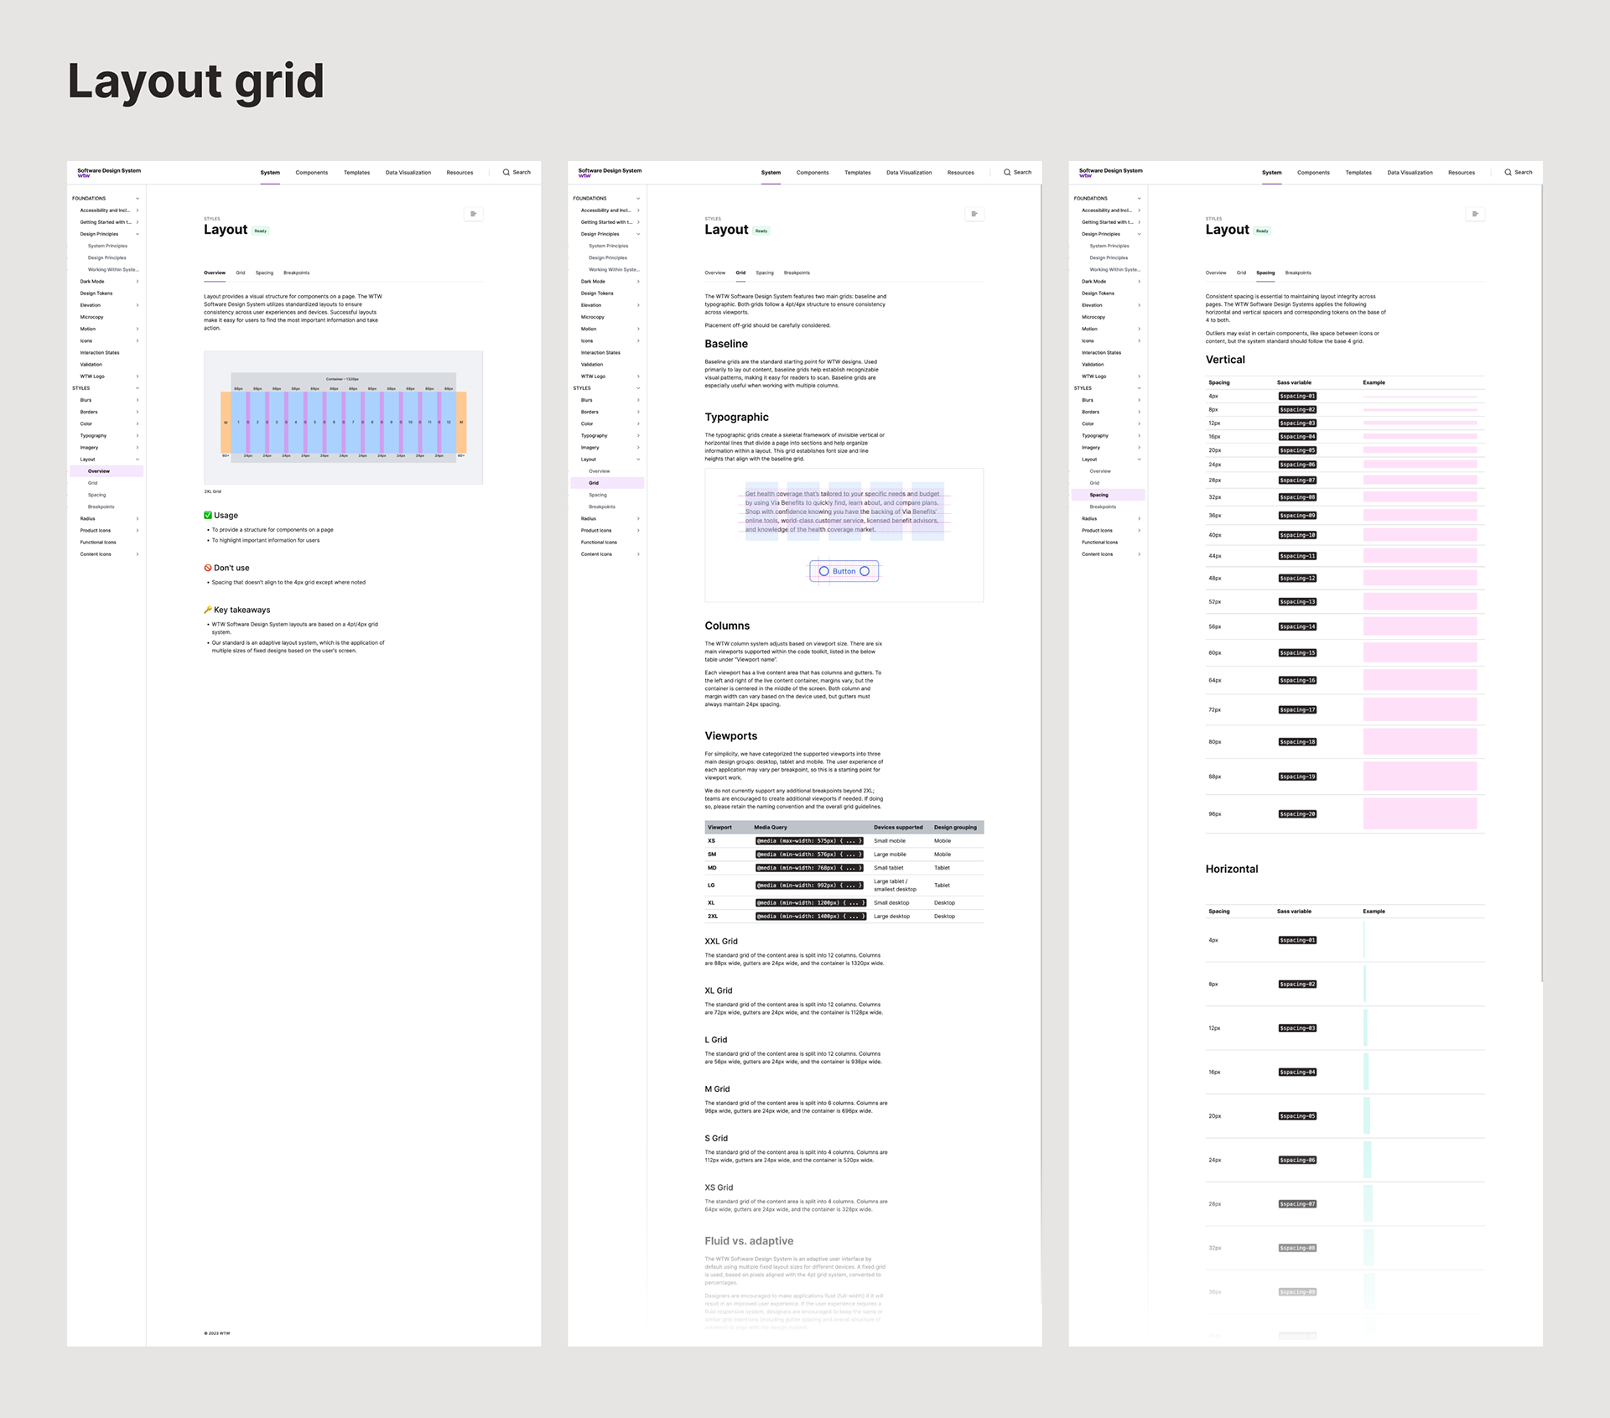Switch to the Breakpoints tab on the Grid page
The width and height of the screenshot is (1610, 1418).
click(797, 273)
